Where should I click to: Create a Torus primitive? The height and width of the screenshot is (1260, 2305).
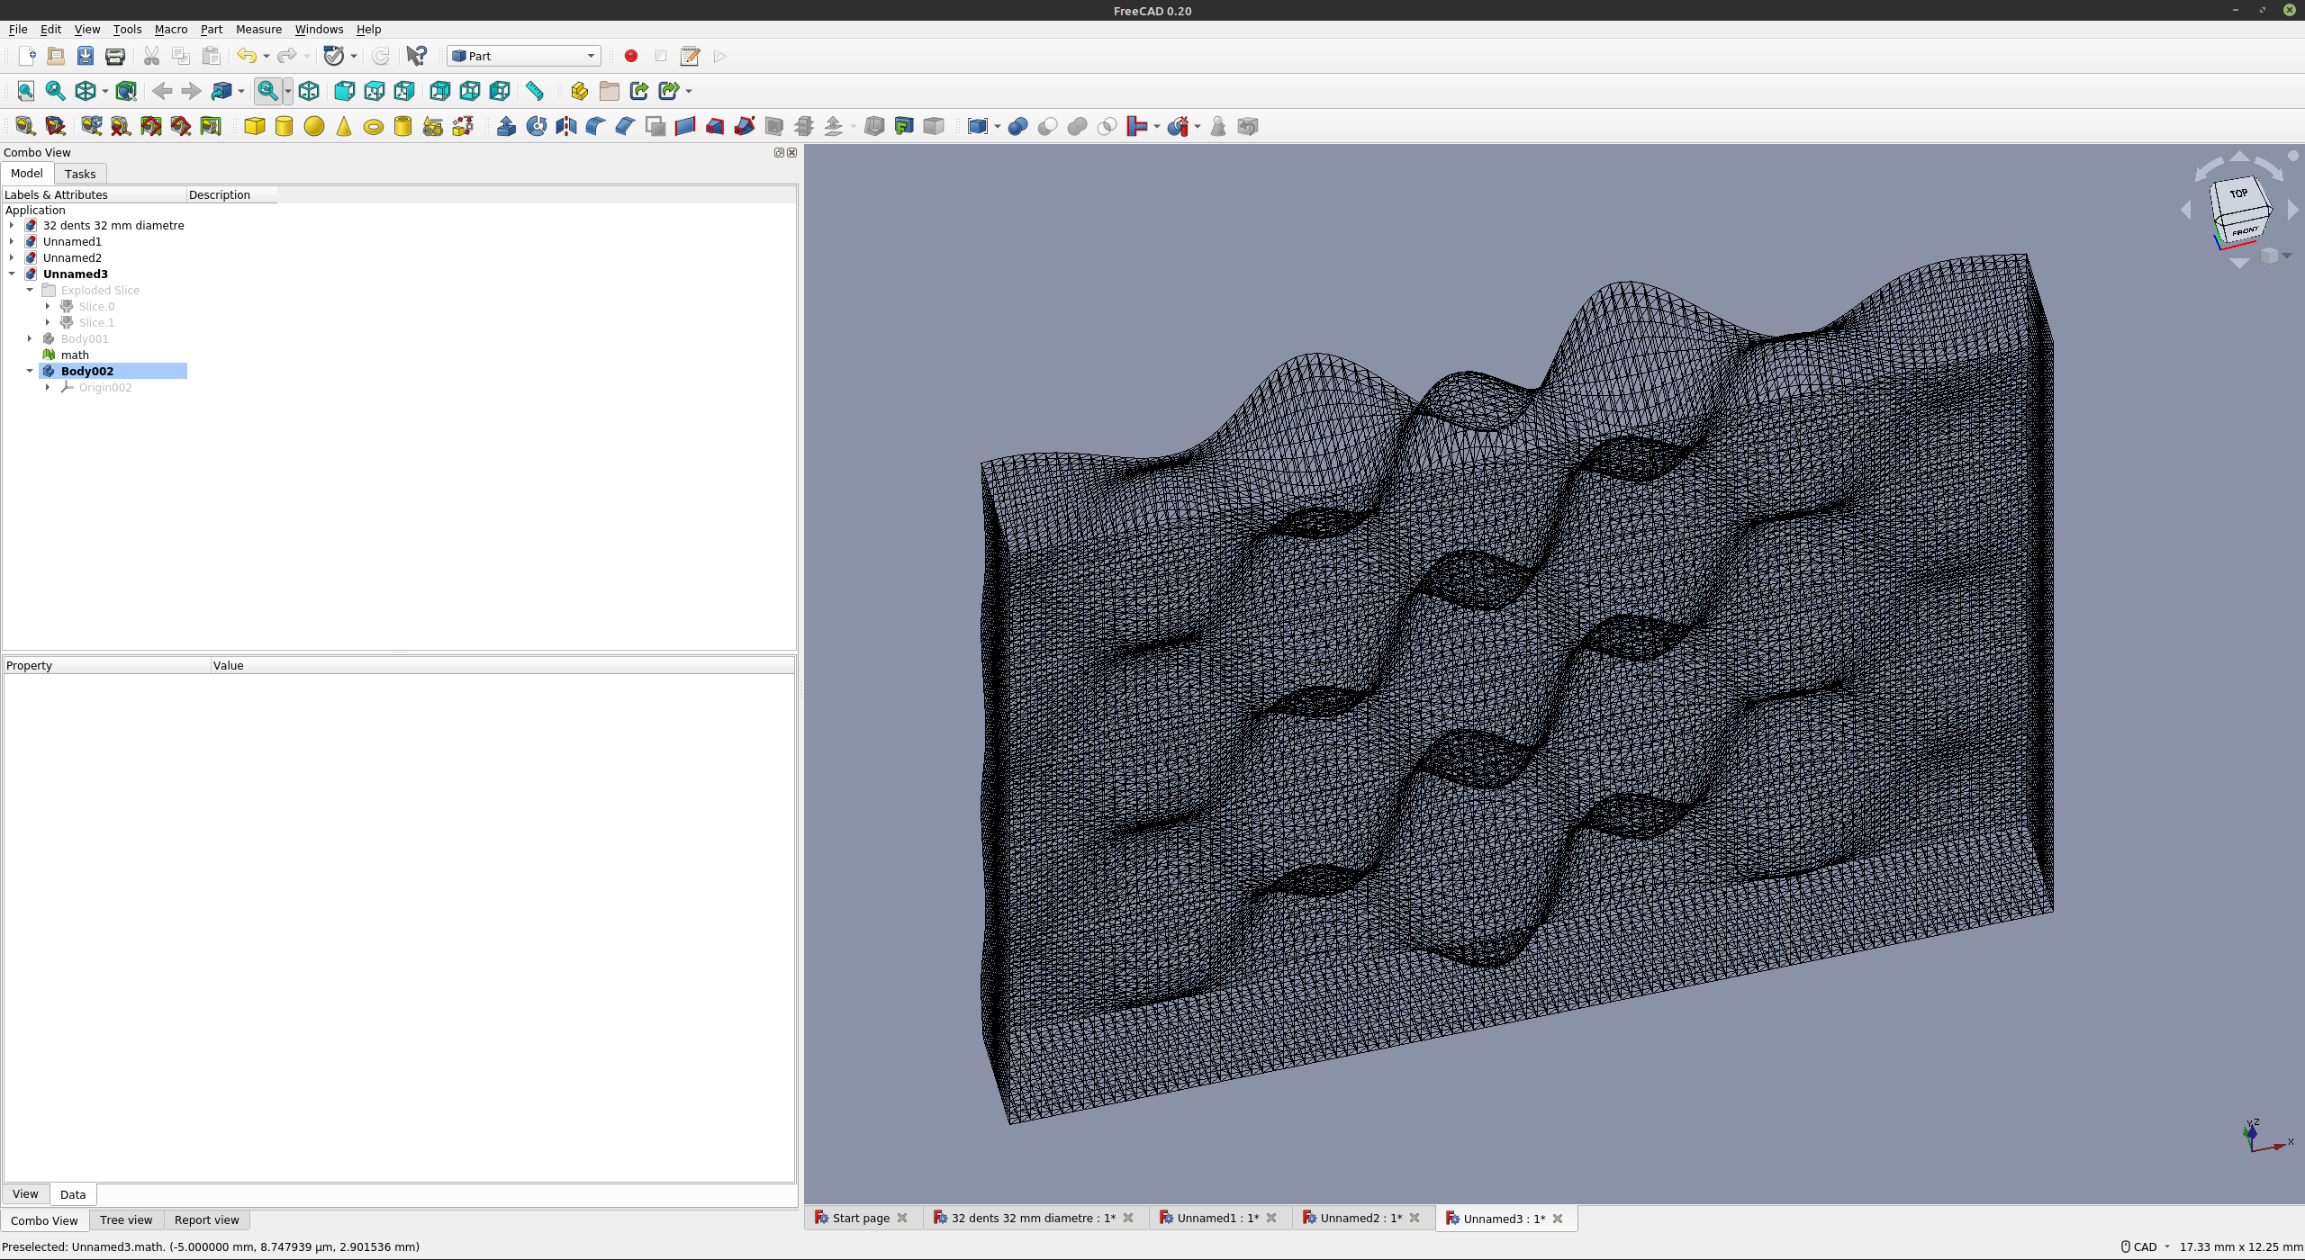[x=374, y=126]
